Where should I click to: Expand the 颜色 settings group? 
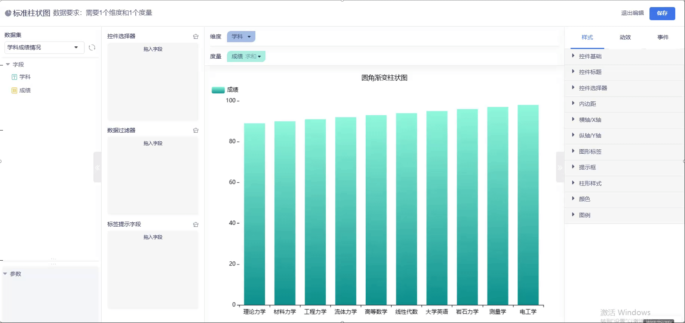624,199
